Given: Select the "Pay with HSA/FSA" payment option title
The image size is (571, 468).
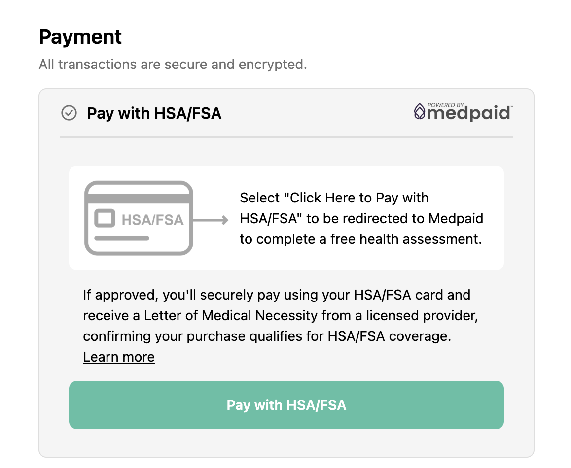Looking at the screenshot, I should pyautogui.click(x=154, y=114).
